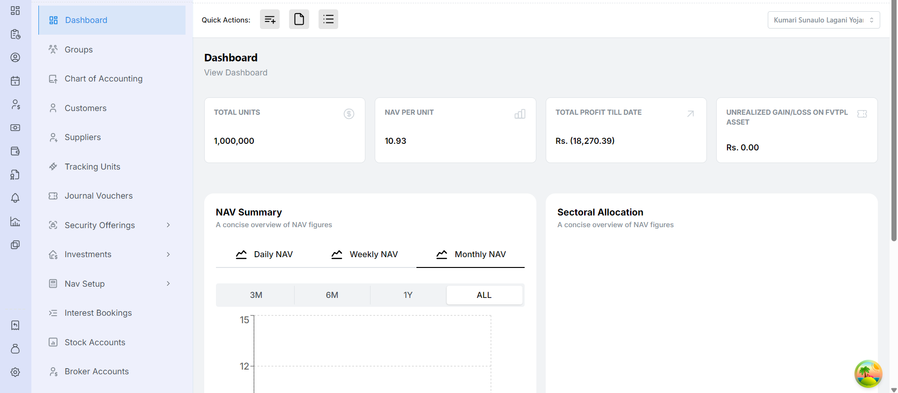898x393 pixels.
Task: Select the 3M time range option
Action: coord(256,295)
